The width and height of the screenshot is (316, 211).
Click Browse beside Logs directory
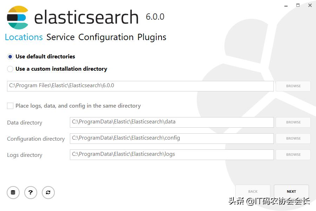pyautogui.click(x=293, y=154)
